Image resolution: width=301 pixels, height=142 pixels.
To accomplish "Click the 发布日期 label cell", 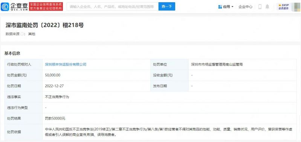I will click(x=170, y=86).
